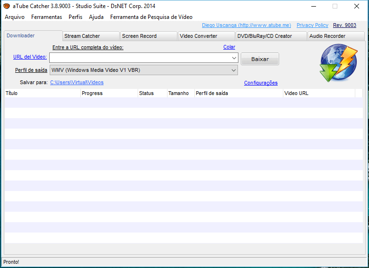Open the Arquivo menu
This screenshot has width=369, height=268.
point(15,17)
